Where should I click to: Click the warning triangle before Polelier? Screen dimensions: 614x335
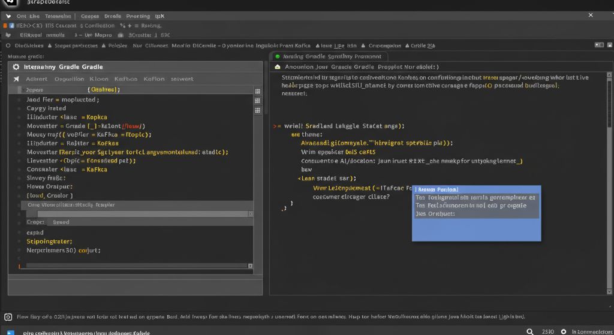[x=104, y=46]
